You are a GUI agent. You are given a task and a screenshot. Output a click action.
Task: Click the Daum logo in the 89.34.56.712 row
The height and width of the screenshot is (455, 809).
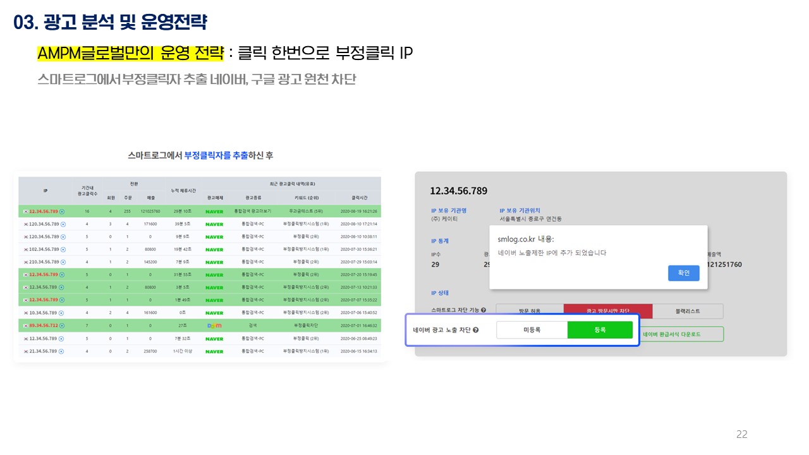click(214, 326)
